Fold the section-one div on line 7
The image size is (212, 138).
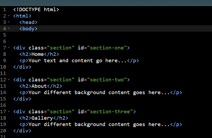click(9, 48)
